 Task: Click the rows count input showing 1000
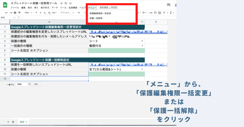21,84
